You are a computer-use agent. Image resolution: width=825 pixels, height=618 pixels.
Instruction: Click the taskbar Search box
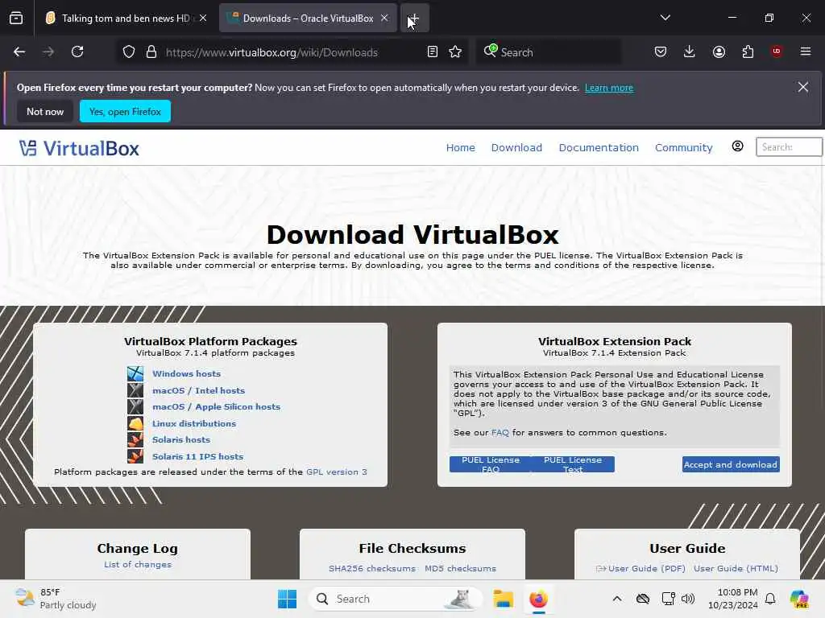click(x=396, y=599)
